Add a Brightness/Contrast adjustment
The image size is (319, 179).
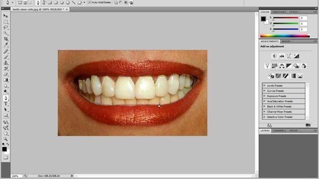pyautogui.click(x=275, y=56)
